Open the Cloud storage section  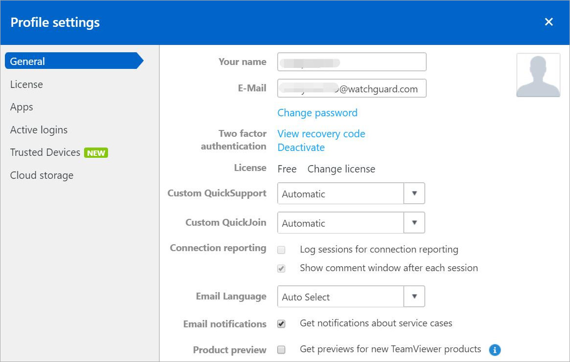point(42,175)
